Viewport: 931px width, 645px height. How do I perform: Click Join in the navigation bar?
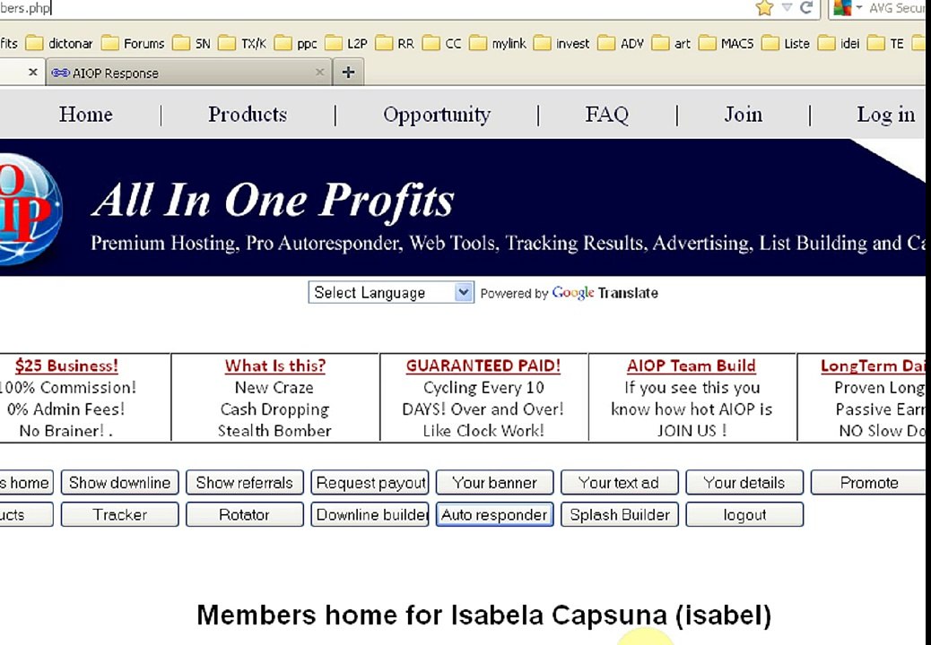pyautogui.click(x=743, y=115)
